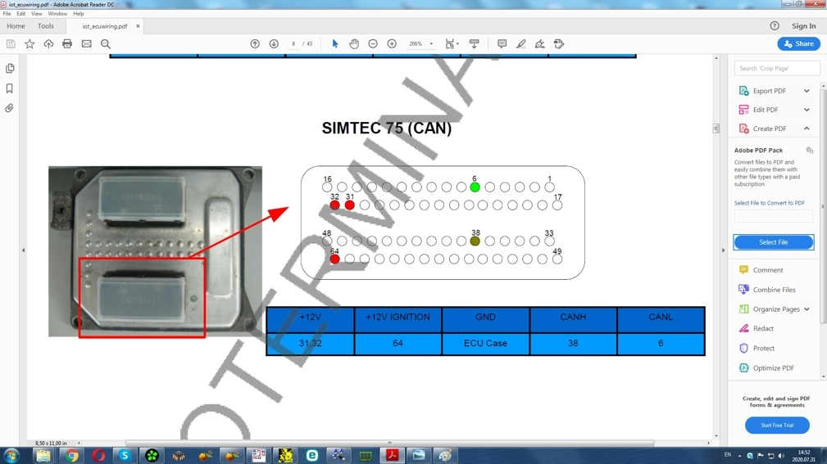The width and height of the screenshot is (827, 464).
Task: Open the bookmarks panel
Action: 10,88
